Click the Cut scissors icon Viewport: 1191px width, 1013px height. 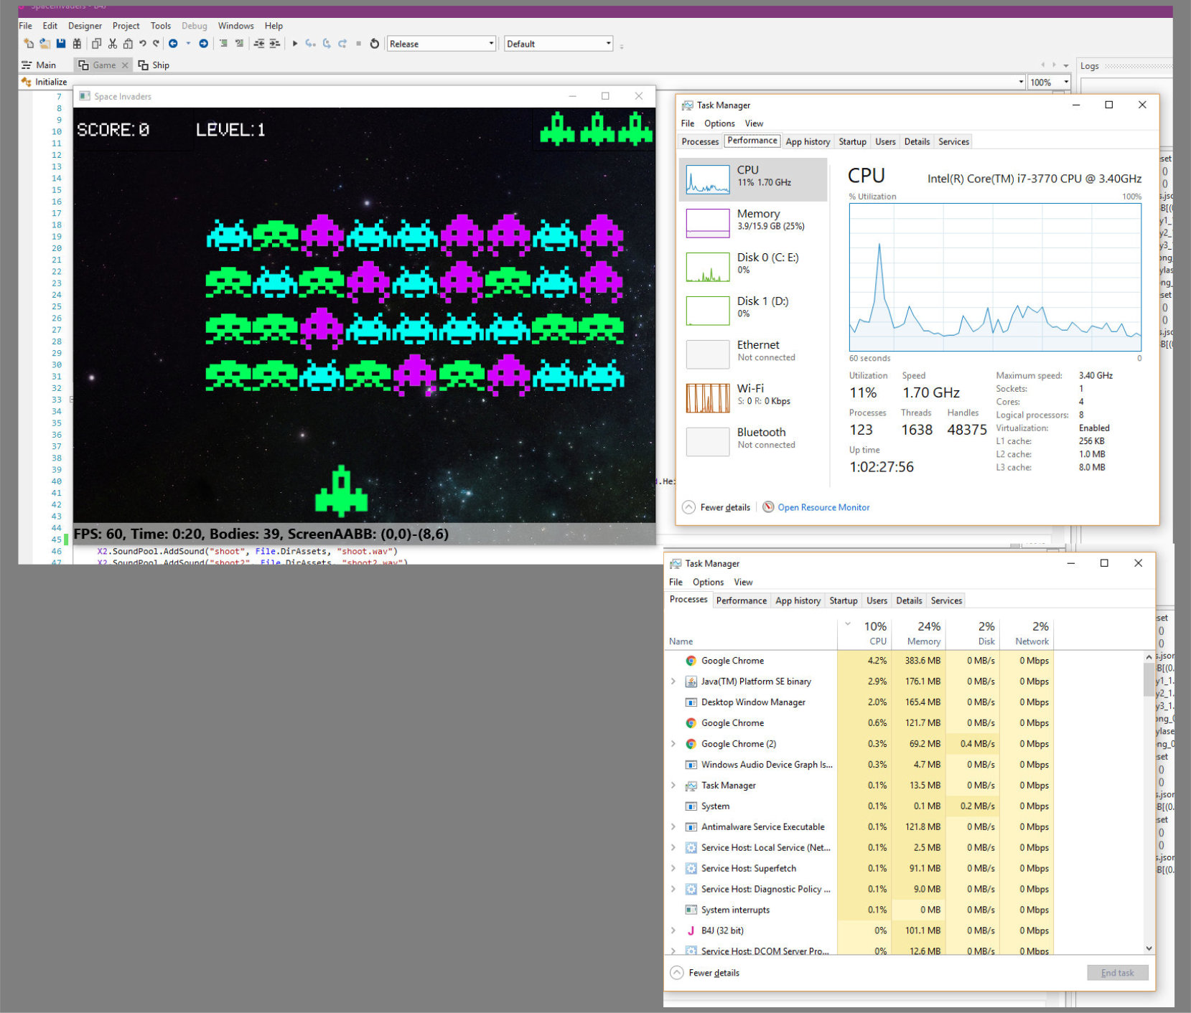tap(113, 44)
